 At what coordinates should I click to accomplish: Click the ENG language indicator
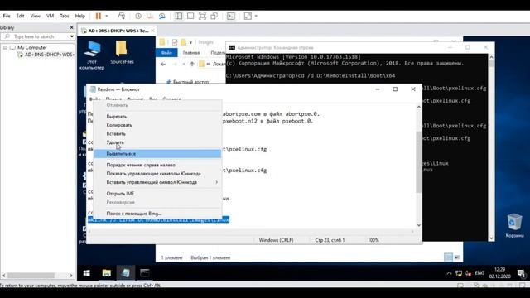pos(479,273)
